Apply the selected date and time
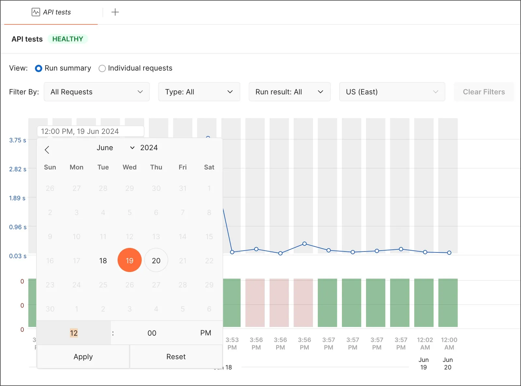This screenshot has height=386, width=521. 83,357
